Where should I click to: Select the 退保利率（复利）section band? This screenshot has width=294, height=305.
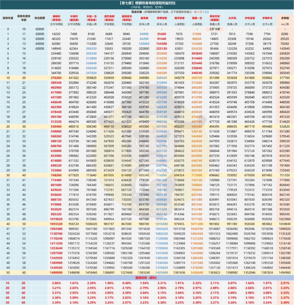(147, 278)
